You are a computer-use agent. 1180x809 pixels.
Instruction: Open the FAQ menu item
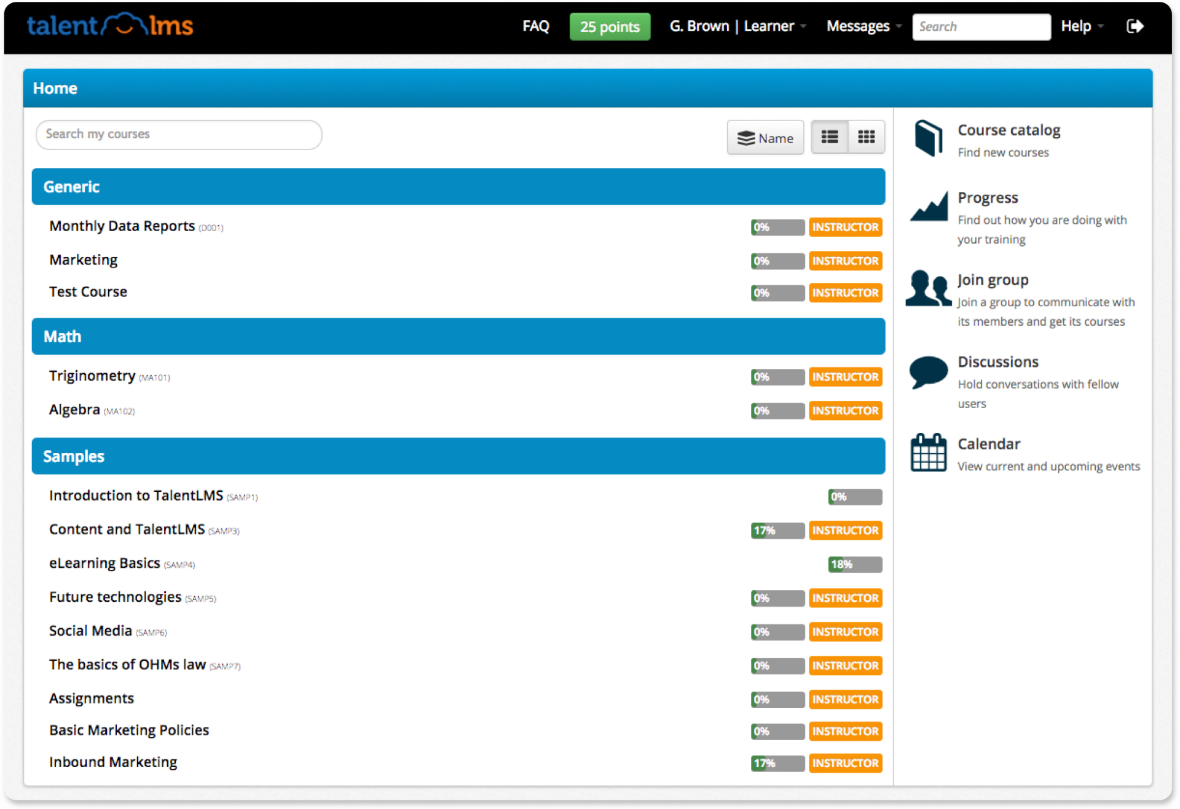535,26
